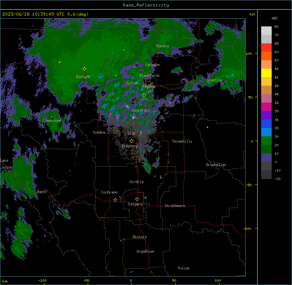This screenshot has width=292, height=285.
Task: Click the Drumheller city label
Action: point(216,165)
